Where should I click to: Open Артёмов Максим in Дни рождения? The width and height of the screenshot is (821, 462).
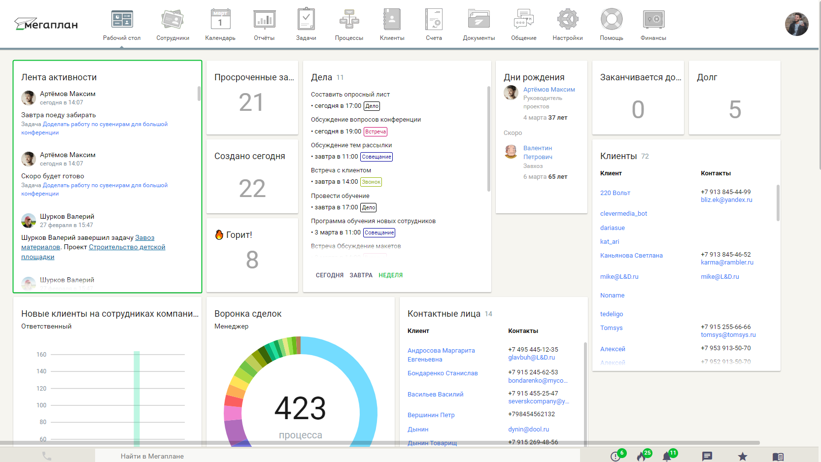coord(549,90)
